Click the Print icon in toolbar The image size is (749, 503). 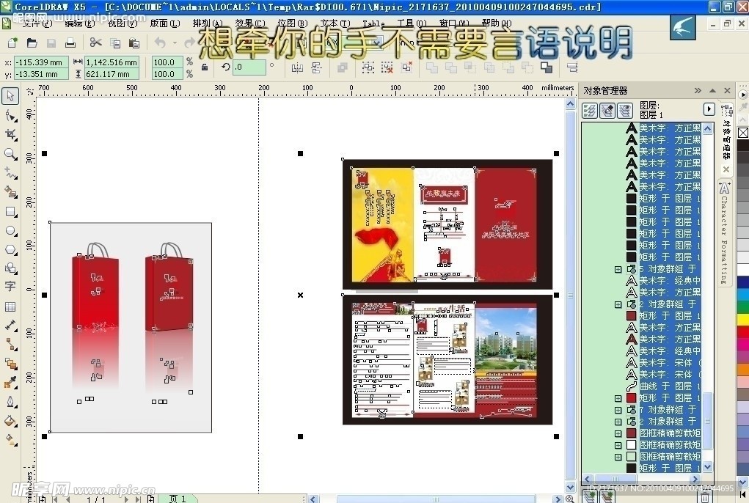(70, 43)
